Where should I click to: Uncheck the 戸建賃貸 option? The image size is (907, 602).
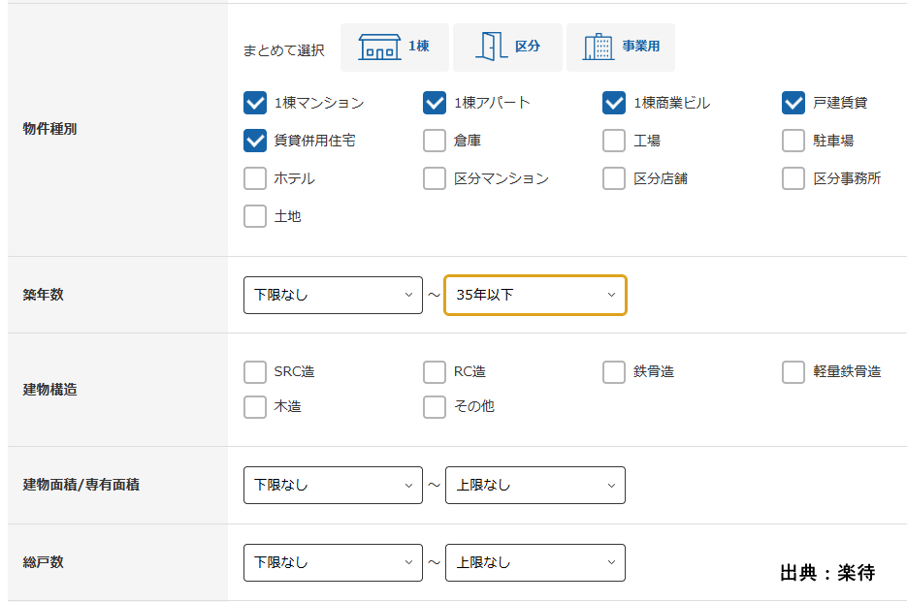(794, 103)
